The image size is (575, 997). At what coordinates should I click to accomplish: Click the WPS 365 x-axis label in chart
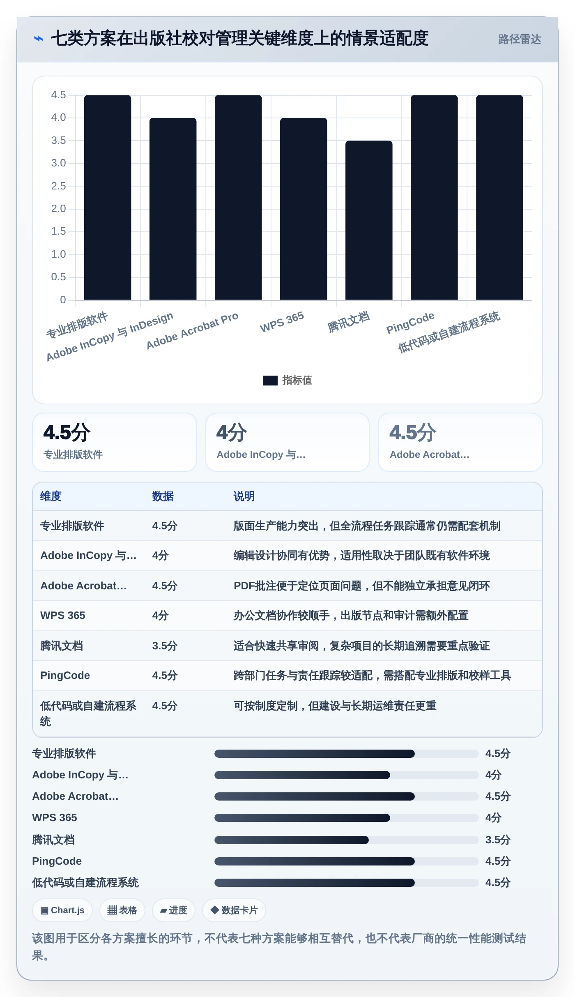282,322
